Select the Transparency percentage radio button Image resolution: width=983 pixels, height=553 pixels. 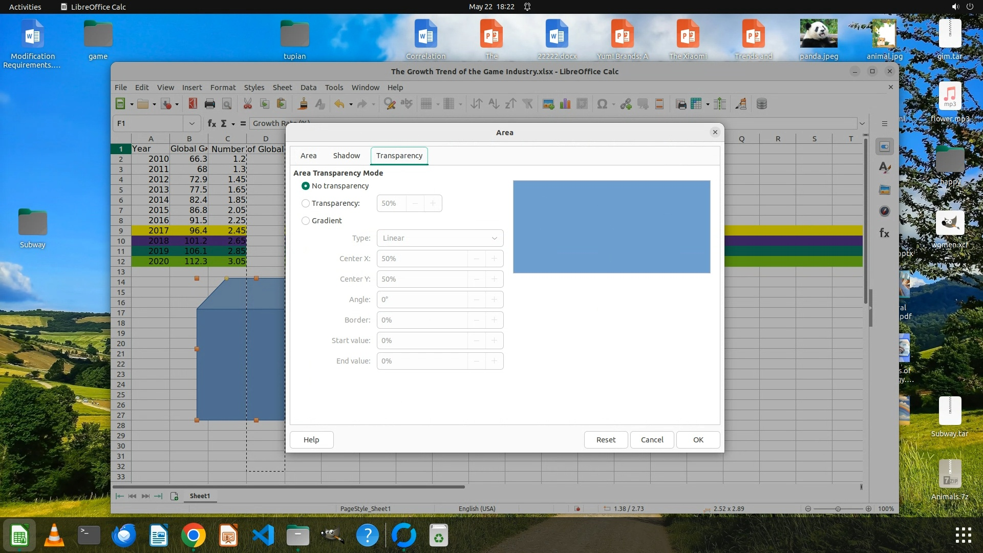pyautogui.click(x=306, y=203)
